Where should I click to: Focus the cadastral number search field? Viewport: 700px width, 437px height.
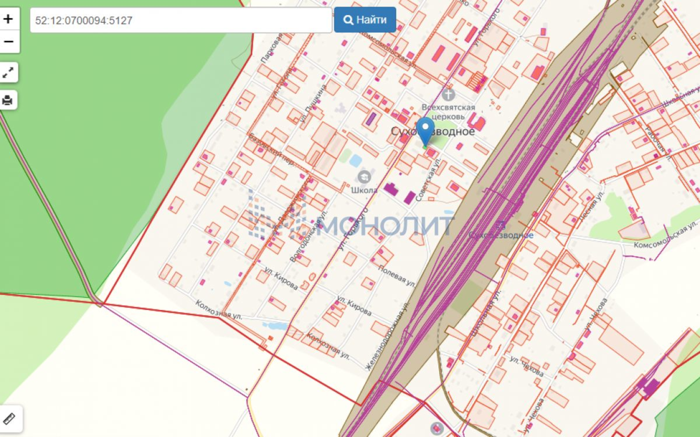pos(181,20)
